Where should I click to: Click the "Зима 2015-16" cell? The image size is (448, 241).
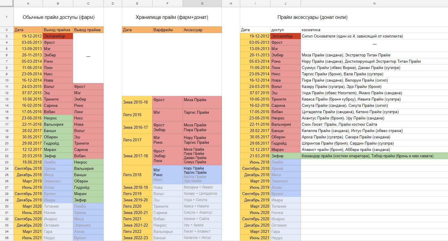(x=137, y=102)
